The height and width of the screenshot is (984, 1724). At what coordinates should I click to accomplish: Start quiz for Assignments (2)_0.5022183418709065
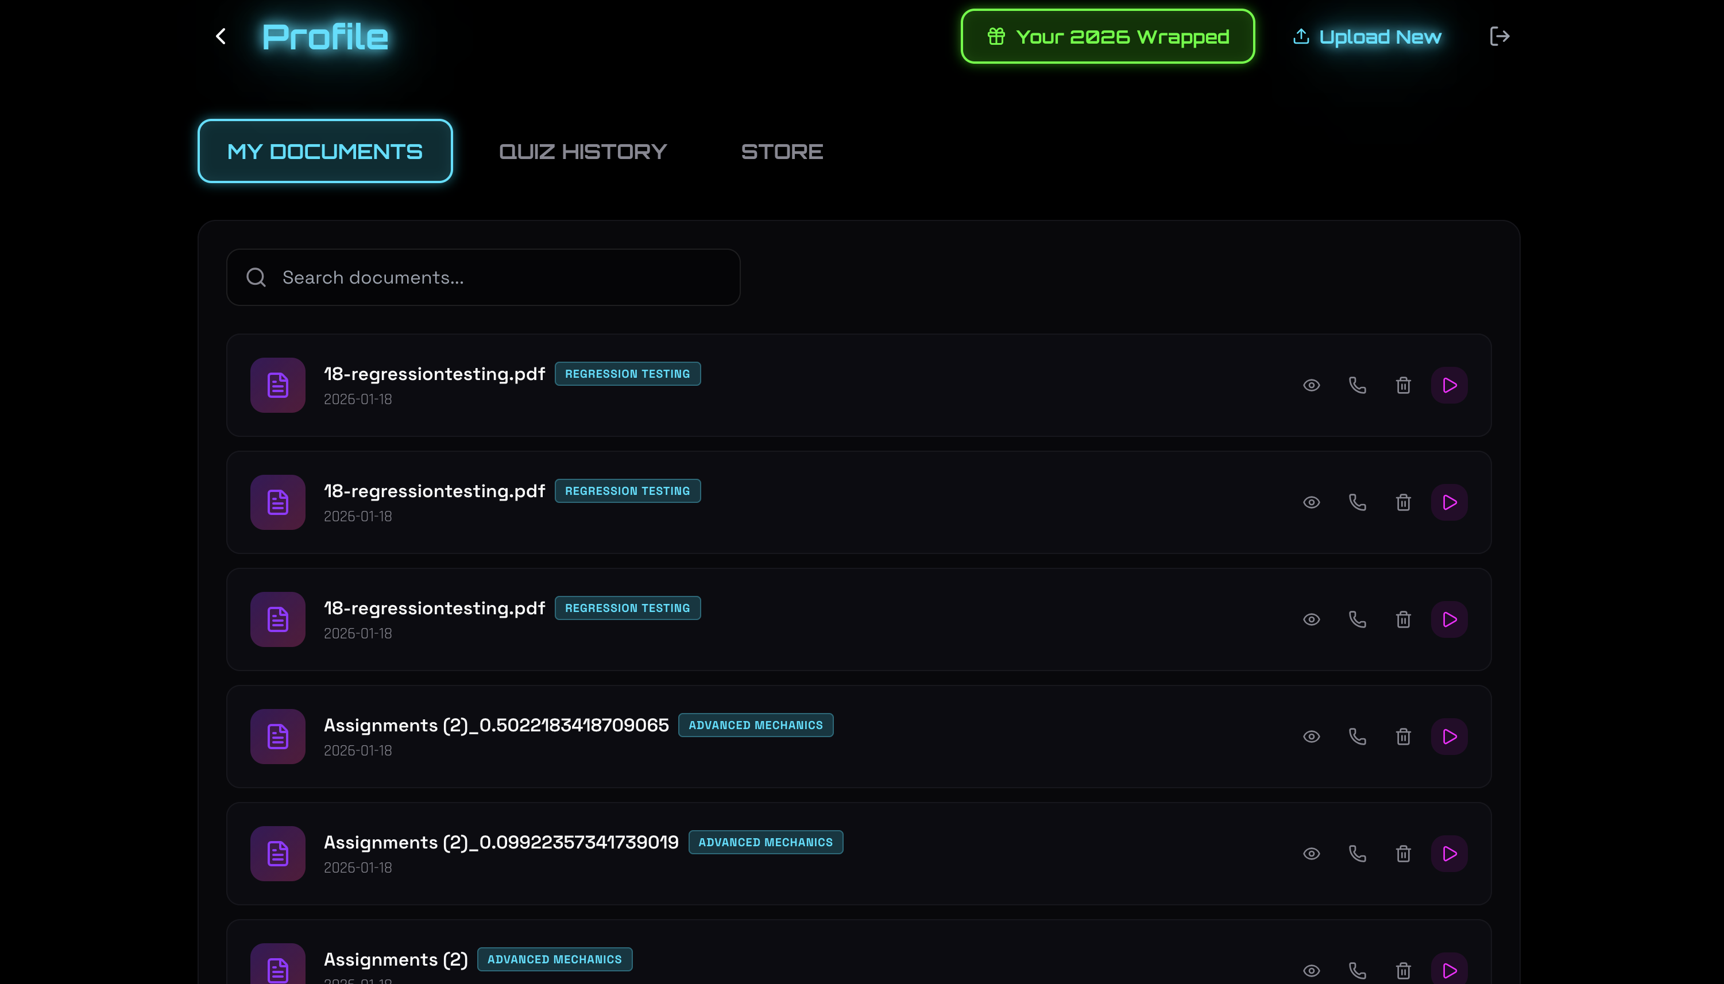coord(1449,737)
